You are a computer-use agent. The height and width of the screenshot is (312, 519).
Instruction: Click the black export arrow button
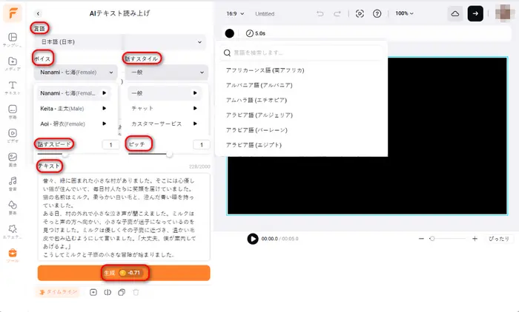pos(475,13)
